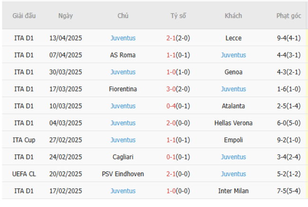The width and height of the screenshot is (308, 207).
Task: Open the Lecce team link
Action: click(x=233, y=38)
